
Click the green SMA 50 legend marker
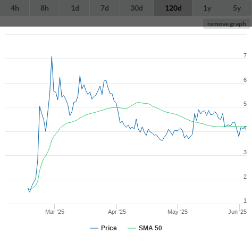(132, 228)
